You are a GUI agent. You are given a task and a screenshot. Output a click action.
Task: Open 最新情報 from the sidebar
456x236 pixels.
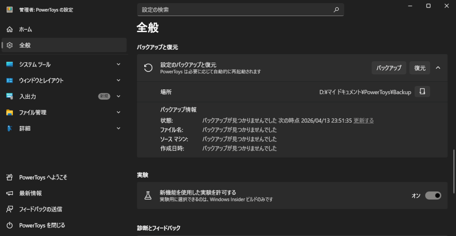click(30, 193)
